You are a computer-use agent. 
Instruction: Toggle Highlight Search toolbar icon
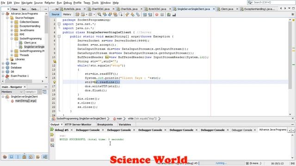pyautogui.click(x=115, y=14)
